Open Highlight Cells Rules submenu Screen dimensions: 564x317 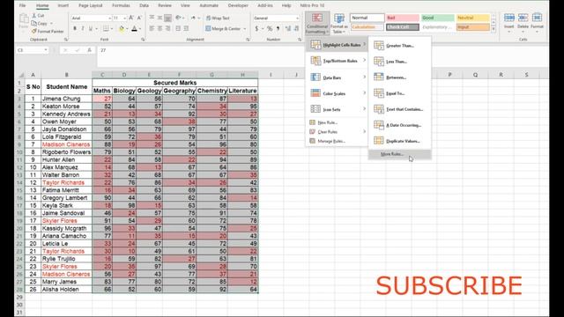(337, 45)
